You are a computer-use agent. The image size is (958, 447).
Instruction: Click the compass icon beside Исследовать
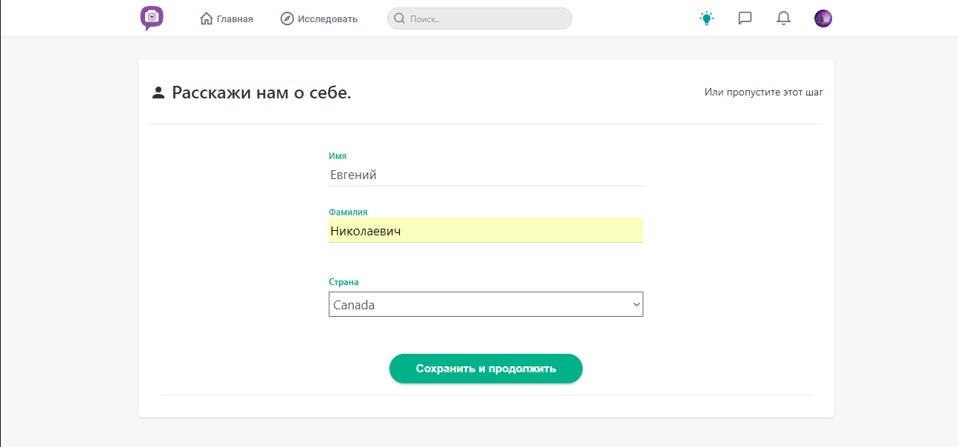point(287,19)
